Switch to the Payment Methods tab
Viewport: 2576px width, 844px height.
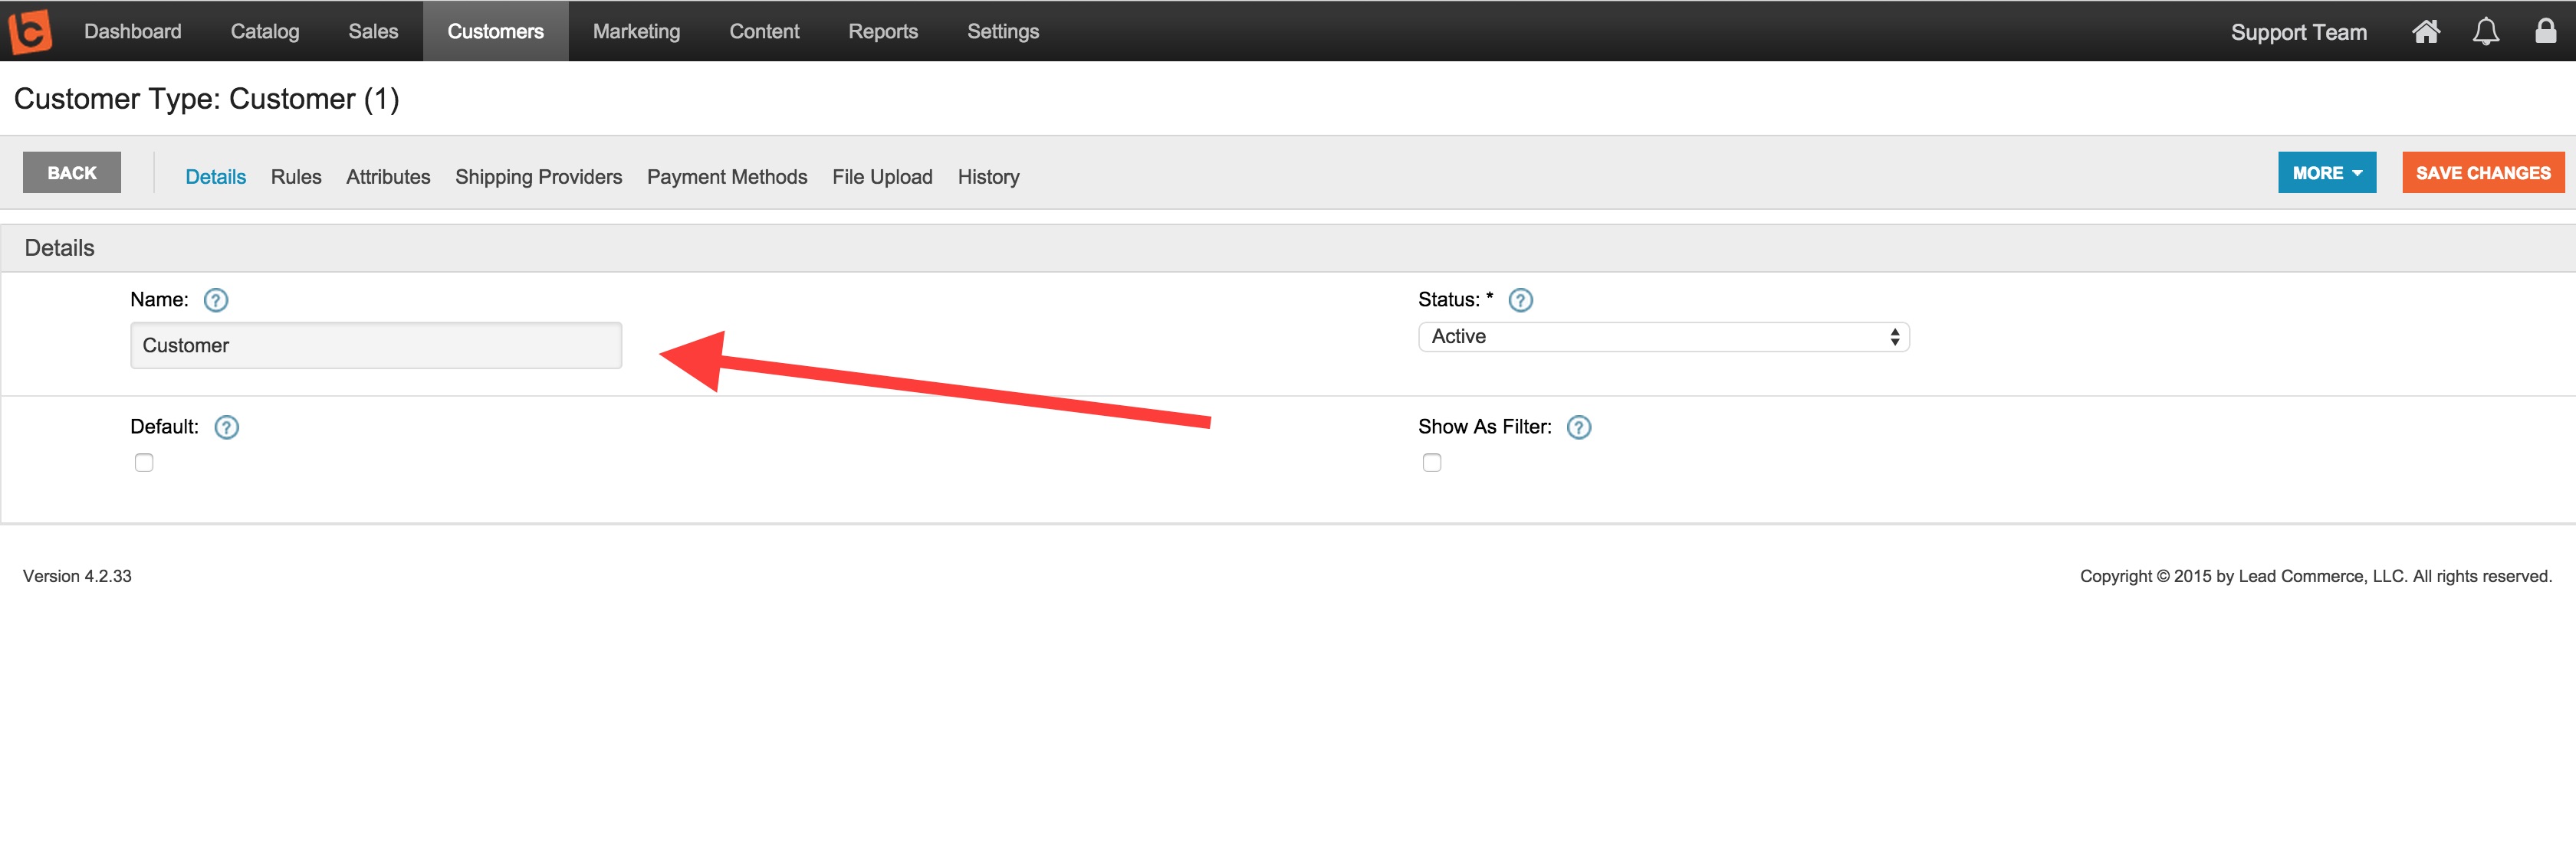pyautogui.click(x=727, y=177)
